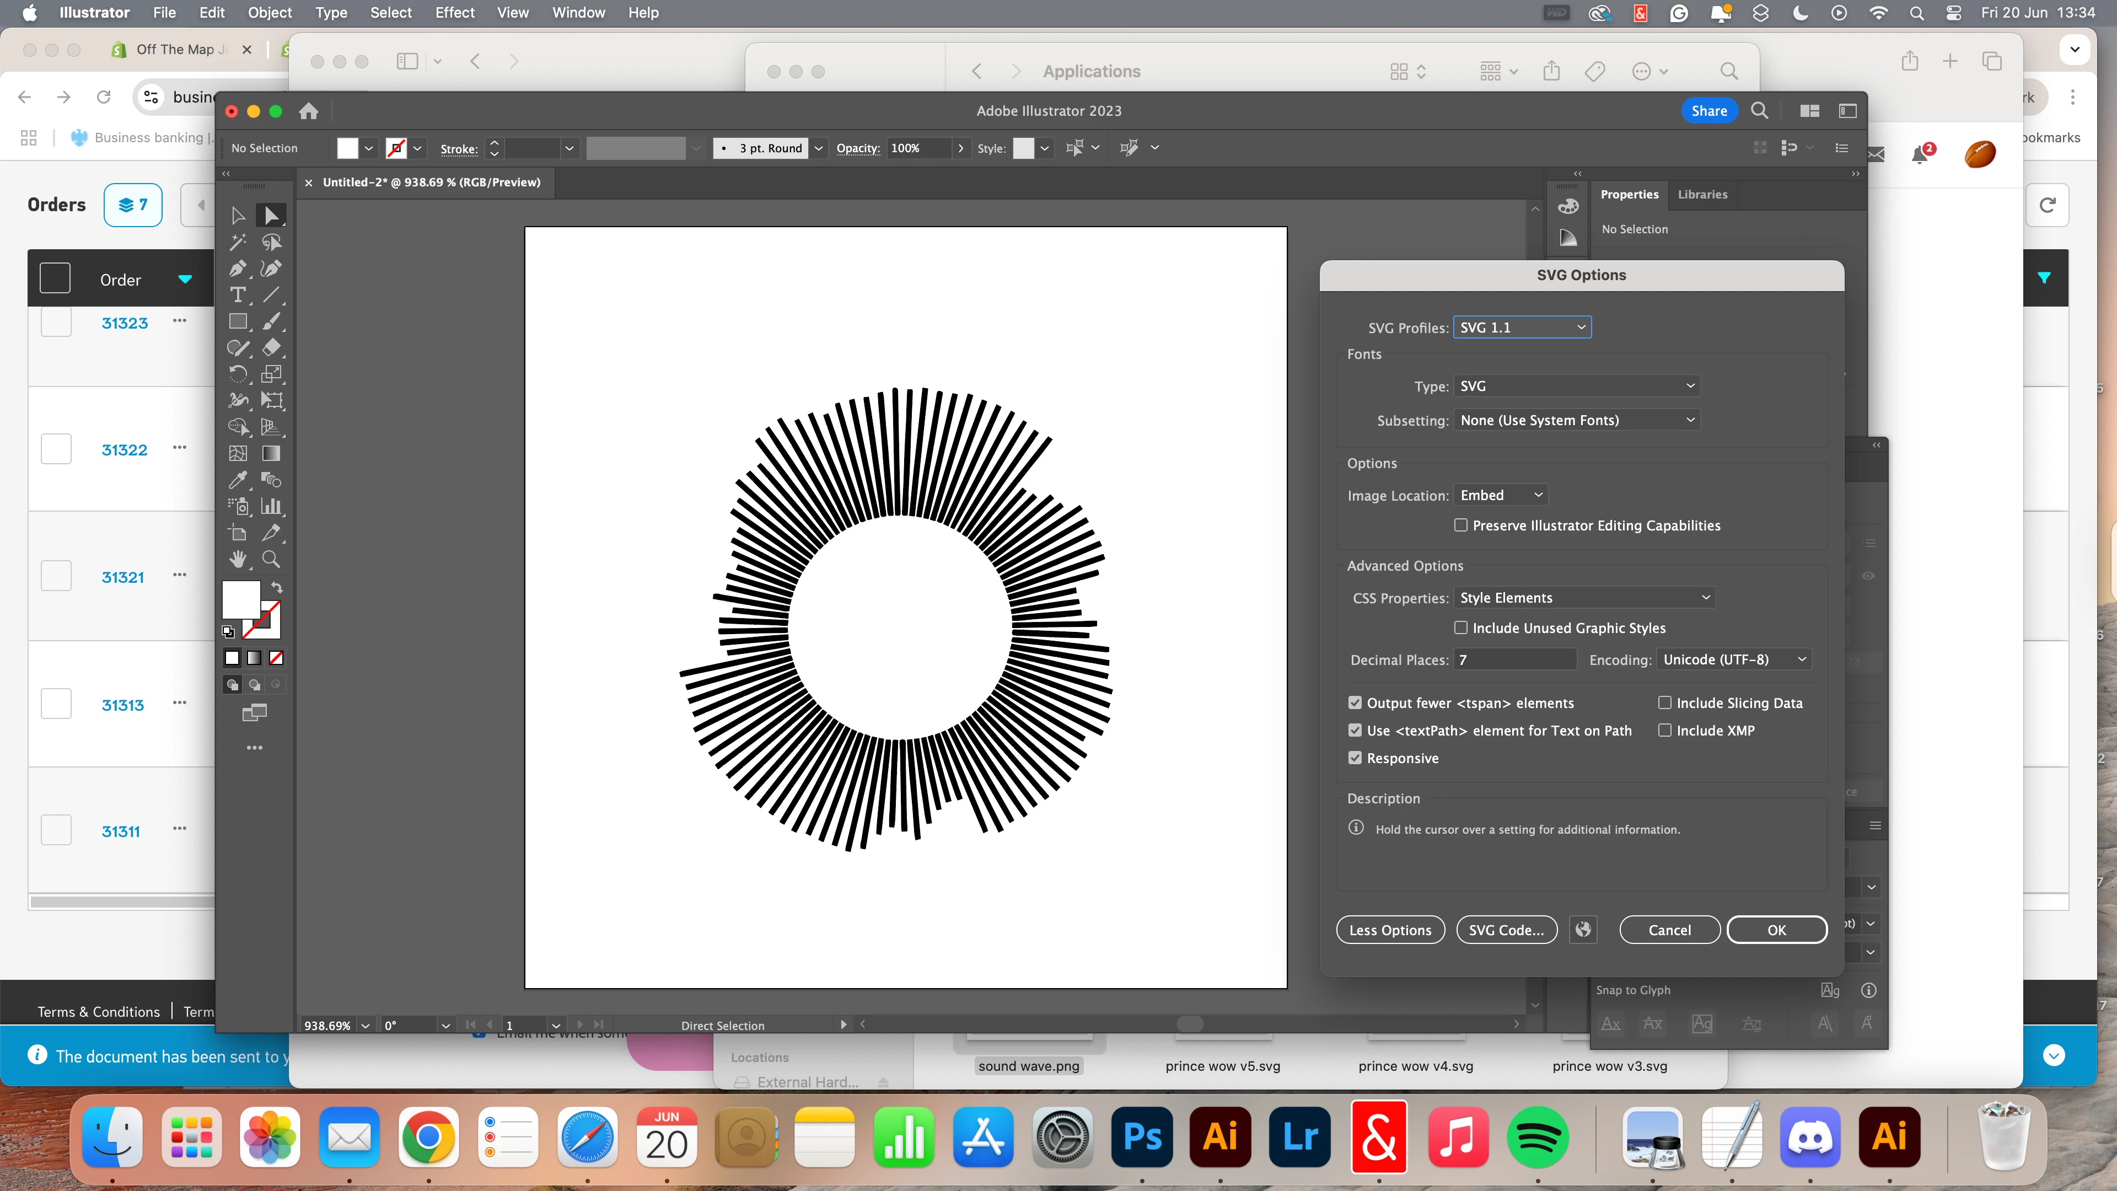2117x1191 pixels.
Task: Click OK in SVG Options dialog
Action: point(1776,930)
